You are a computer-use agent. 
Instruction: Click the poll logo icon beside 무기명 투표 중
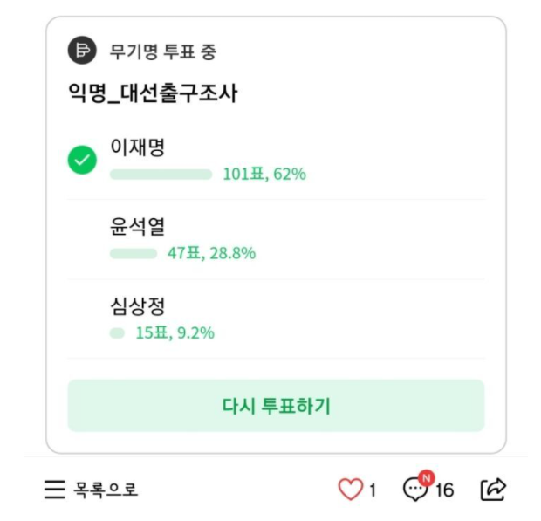83,51
